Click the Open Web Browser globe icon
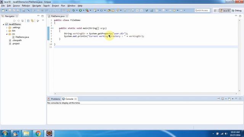 pos(146,10)
